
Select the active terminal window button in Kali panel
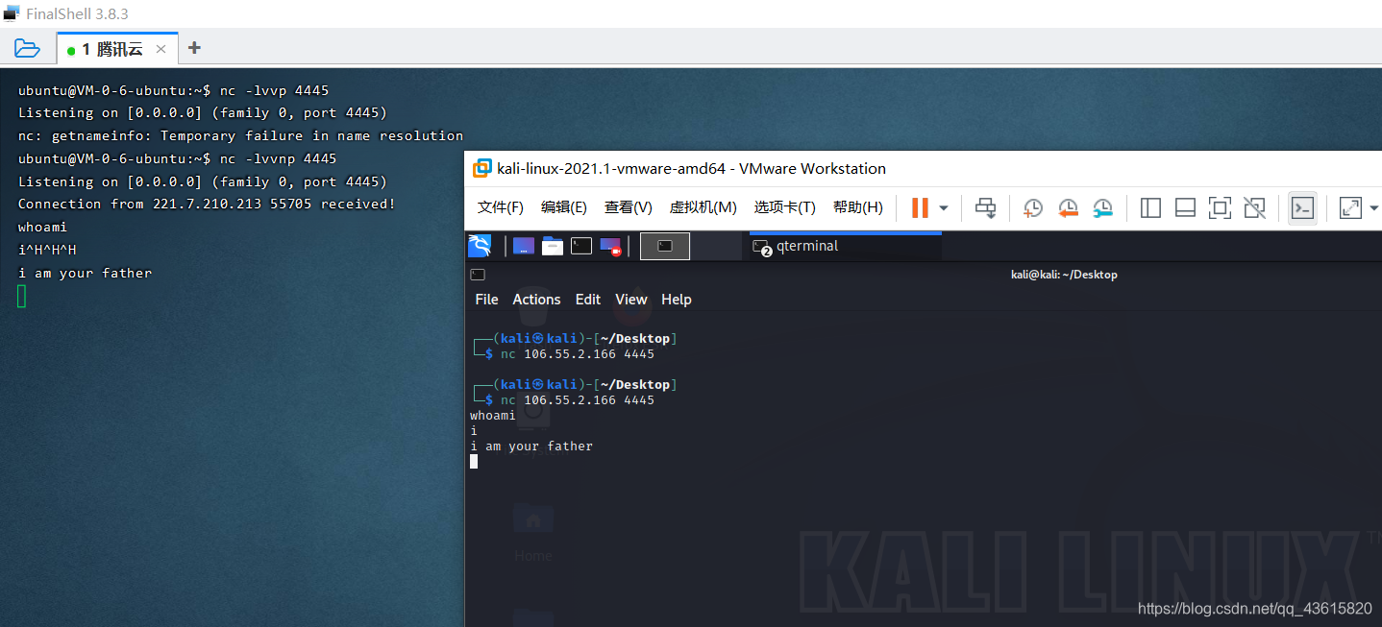click(x=665, y=247)
